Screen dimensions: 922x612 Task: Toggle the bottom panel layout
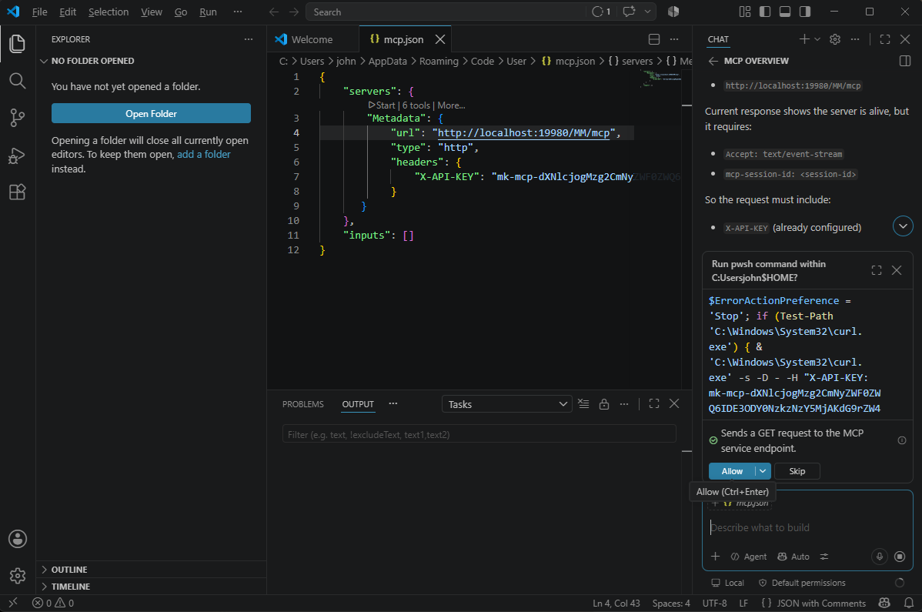(x=785, y=12)
